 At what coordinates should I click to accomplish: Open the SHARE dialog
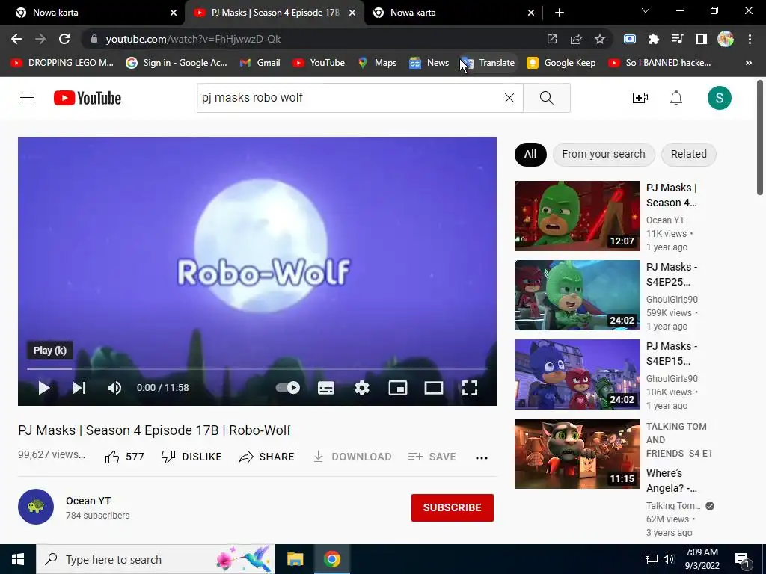pos(267,457)
